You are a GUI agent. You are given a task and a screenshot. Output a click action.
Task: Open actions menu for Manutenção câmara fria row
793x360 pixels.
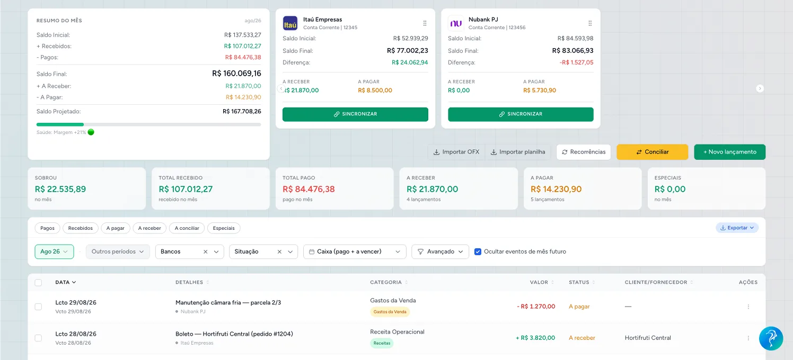coord(748,307)
